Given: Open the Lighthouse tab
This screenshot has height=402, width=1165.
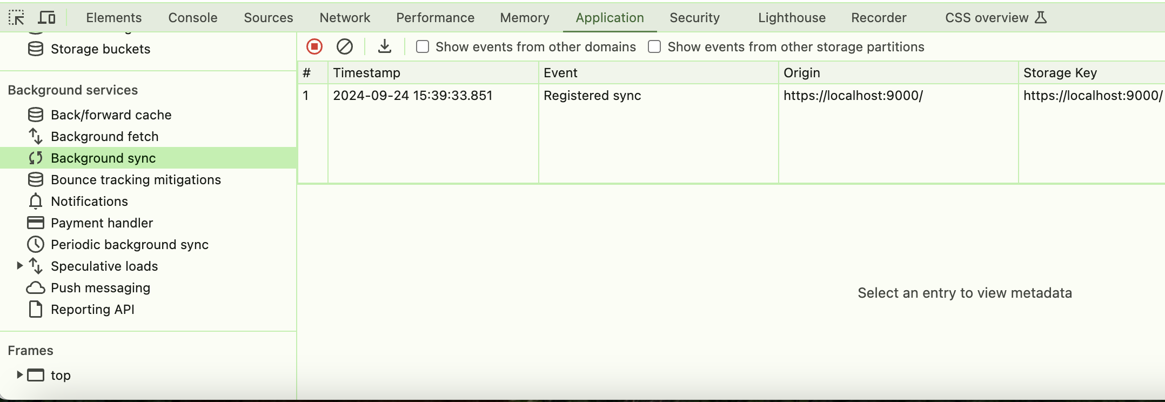Looking at the screenshot, I should click(792, 18).
